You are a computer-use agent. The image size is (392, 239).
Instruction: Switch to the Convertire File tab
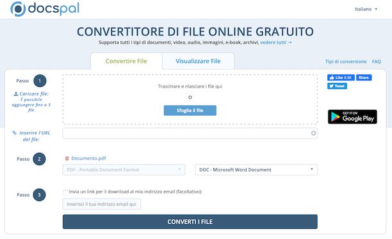tap(126, 61)
